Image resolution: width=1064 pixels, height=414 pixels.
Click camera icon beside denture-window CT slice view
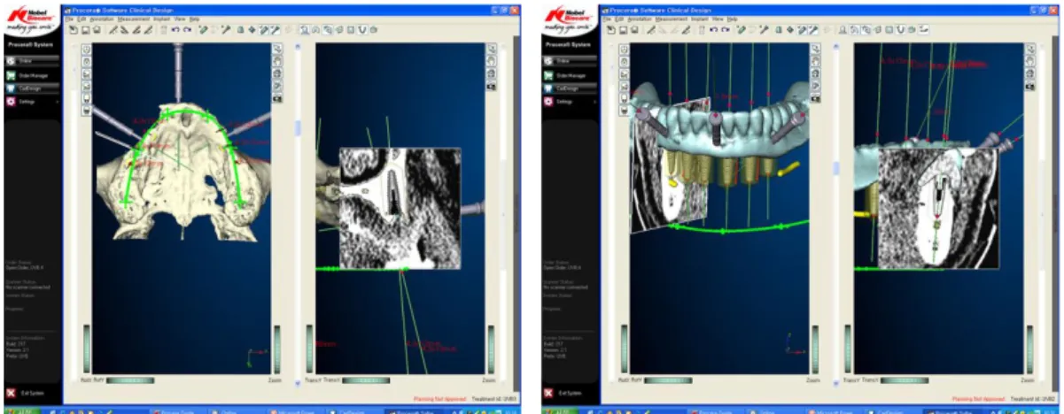coord(1030,87)
